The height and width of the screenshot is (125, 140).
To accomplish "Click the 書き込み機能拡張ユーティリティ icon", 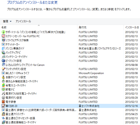I will tap(3, 81).
